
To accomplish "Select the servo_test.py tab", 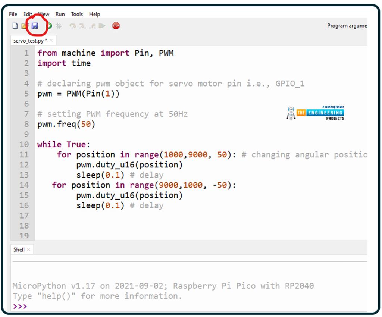I will click(29, 40).
